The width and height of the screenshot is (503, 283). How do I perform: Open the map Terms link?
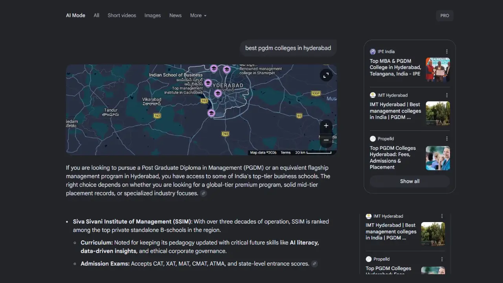pyautogui.click(x=286, y=153)
